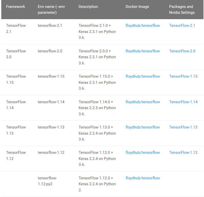Image resolution: width=204 pixels, height=197 pixels.
Task: Click floydhub/tensorflow link in TensorFlow 1.12 row
Action: (142, 152)
